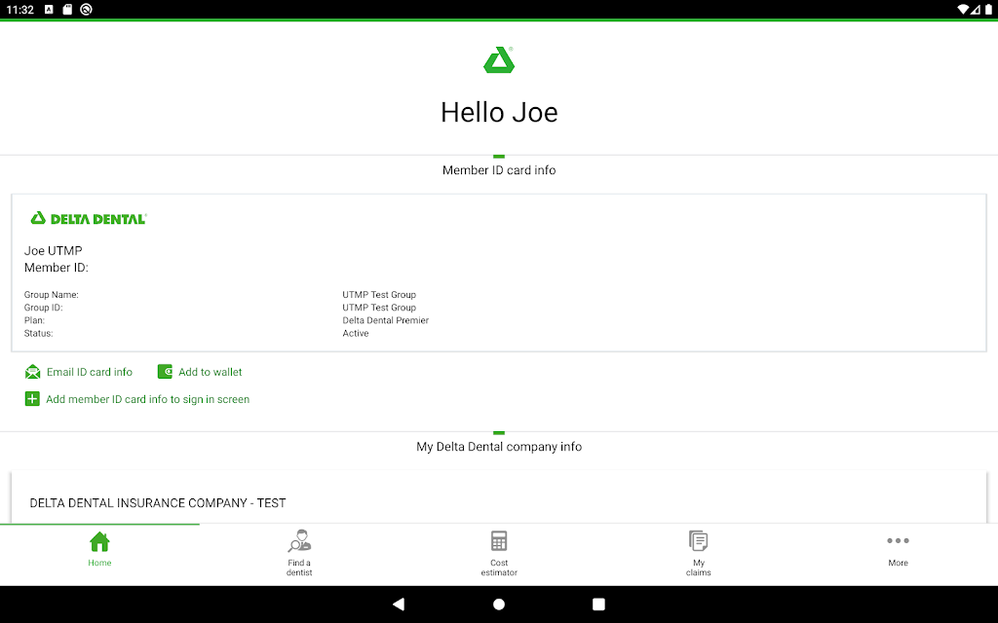Switch to the Home tab

pyautogui.click(x=99, y=549)
